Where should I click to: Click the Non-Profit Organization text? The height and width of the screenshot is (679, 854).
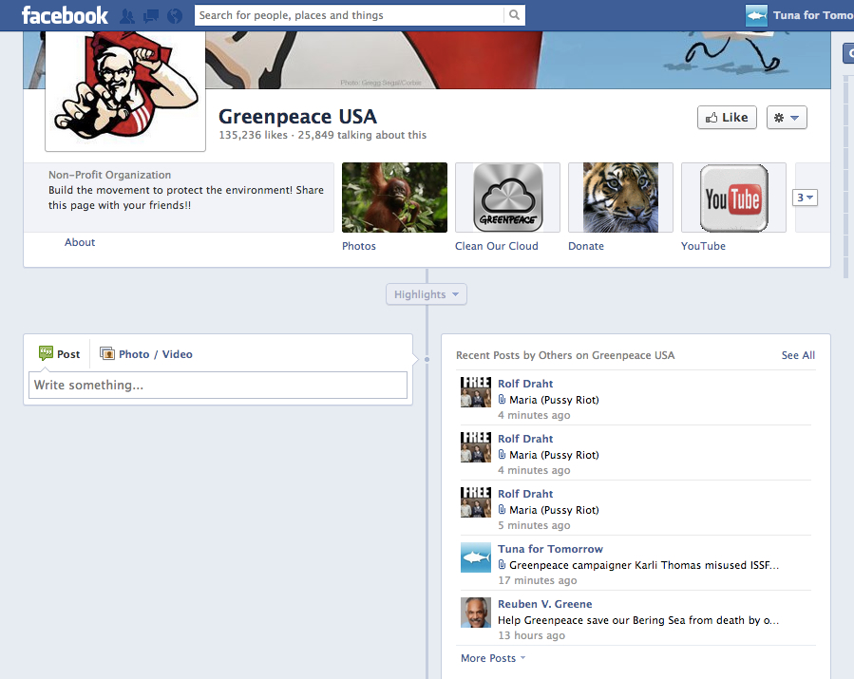click(x=109, y=175)
